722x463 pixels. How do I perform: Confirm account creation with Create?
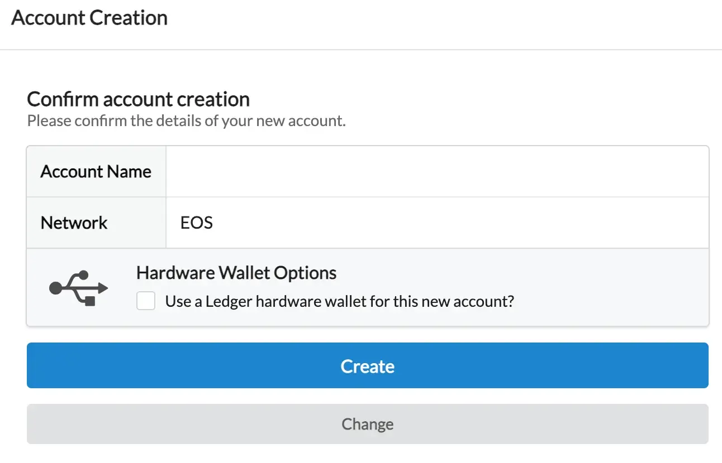(x=367, y=365)
